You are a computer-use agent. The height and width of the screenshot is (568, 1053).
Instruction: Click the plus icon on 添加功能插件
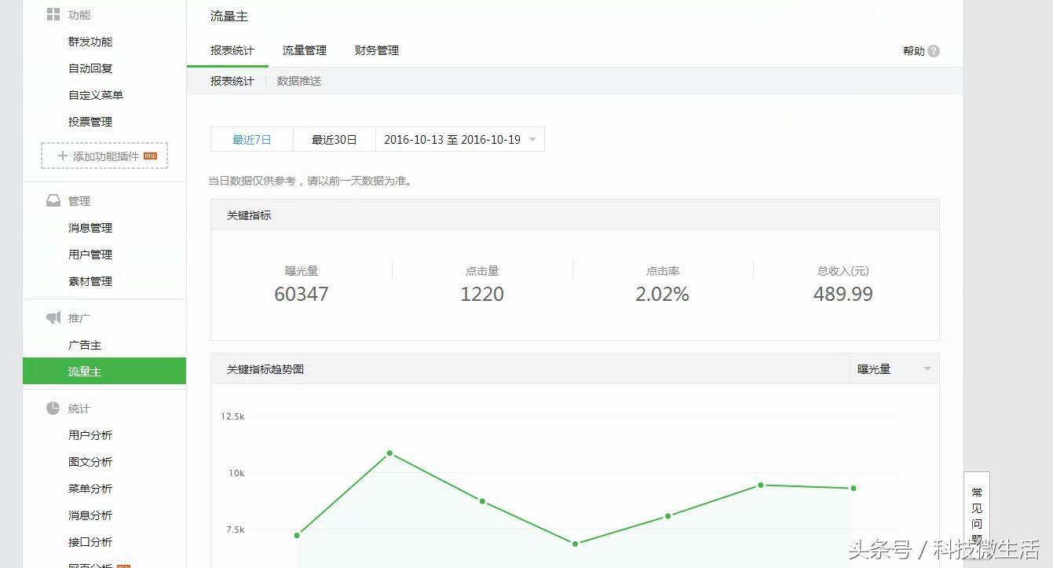click(63, 156)
